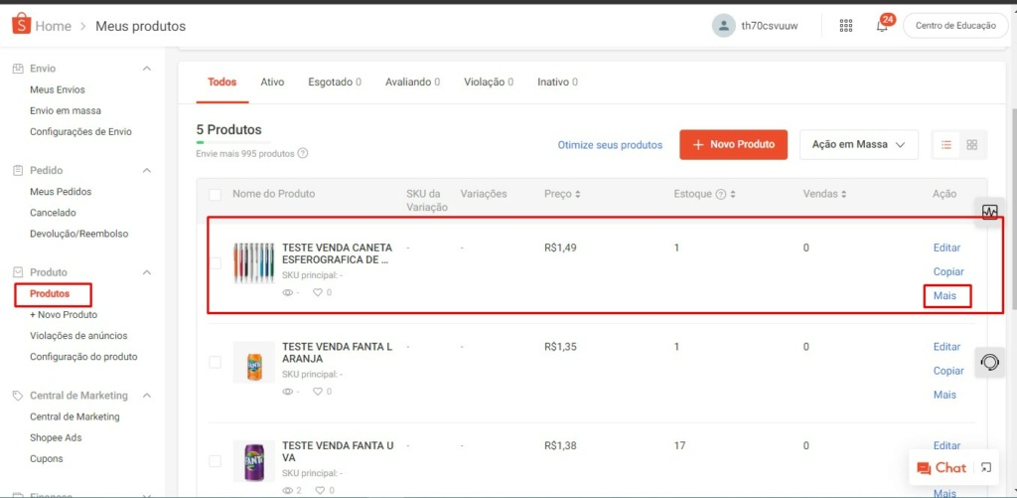
Task: Switch to the Violação tab
Action: [x=489, y=83]
